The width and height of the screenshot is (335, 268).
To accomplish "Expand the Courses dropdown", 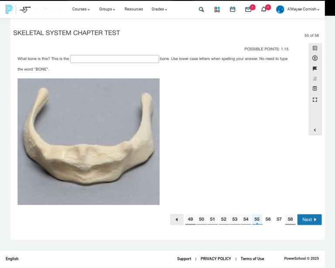I will point(81,9).
